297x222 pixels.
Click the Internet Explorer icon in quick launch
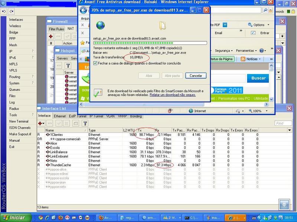47,218
